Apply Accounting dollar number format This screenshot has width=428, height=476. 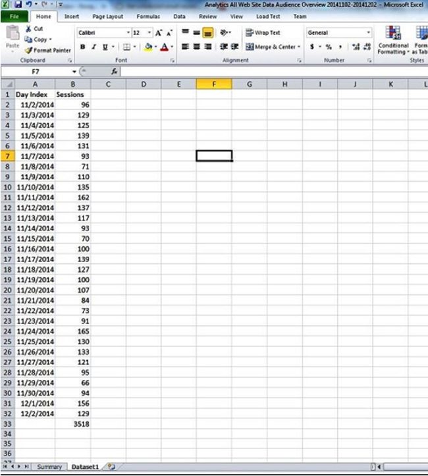(x=311, y=47)
